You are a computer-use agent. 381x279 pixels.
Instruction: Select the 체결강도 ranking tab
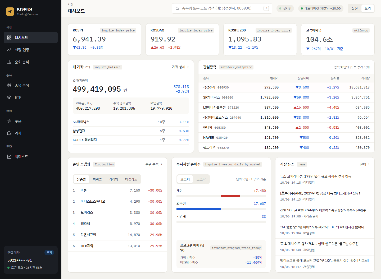point(131,179)
